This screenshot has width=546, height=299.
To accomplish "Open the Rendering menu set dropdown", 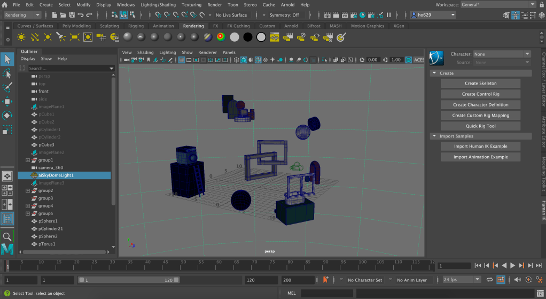I will click(23, 15).
